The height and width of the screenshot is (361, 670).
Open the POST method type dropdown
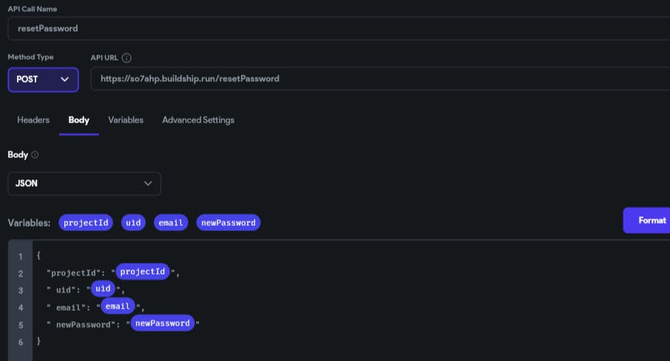[x=43, y=79]
